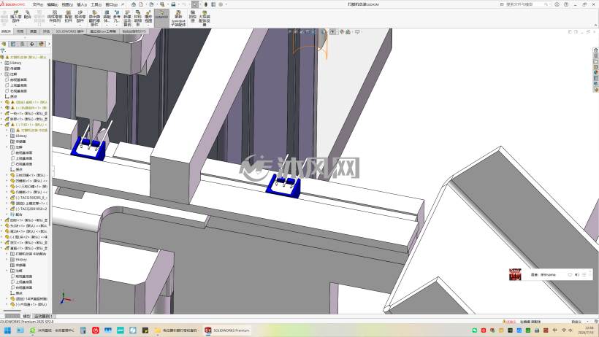The height and width of the screenshot is (337, 599).
Task: Click 爆炸视图 (Exploded View) tool
Action: tap(148, 17)
